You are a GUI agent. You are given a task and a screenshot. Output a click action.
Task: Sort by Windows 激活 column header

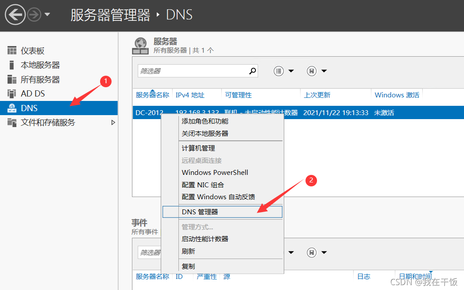(x=397, y=95)
